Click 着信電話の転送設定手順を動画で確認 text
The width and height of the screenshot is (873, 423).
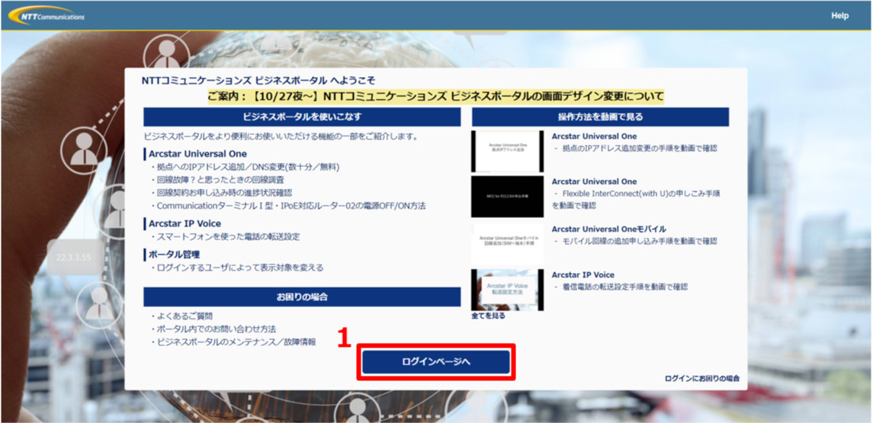pyautogui.click(x=624, y=287)
